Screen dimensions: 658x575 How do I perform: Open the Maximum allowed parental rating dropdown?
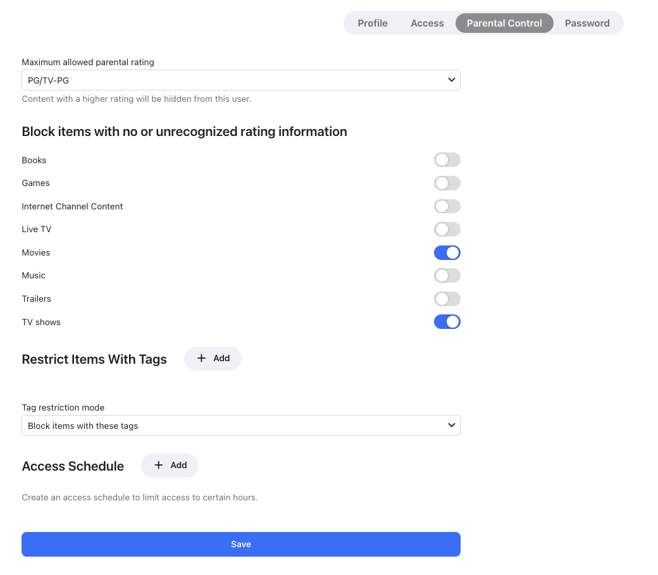pos(240,80)
